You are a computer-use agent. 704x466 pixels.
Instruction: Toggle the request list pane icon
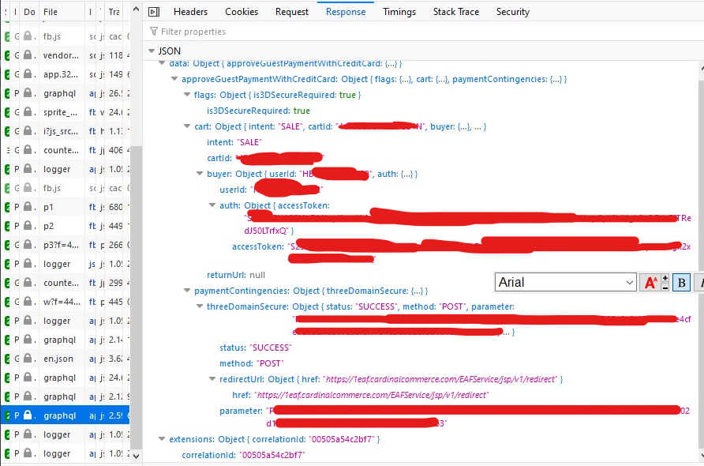tap(154, 12)
